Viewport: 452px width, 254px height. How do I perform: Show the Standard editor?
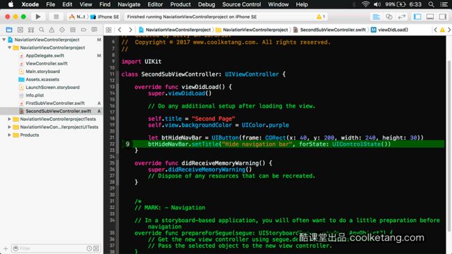point(376,17)
